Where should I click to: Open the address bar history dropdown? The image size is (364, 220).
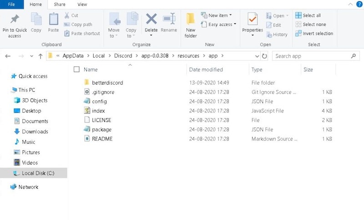(x=257, y=56)
